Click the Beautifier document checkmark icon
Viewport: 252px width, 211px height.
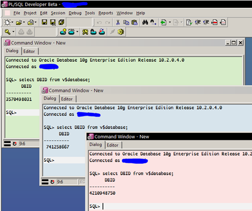pos(189,22)
